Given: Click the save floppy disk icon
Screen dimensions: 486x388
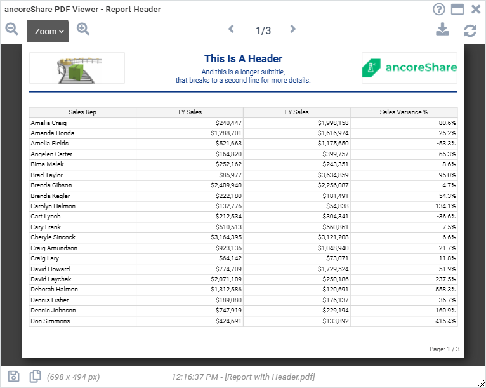Looking at the screenshot, I should pyautogui.click(x=13, y=377).
